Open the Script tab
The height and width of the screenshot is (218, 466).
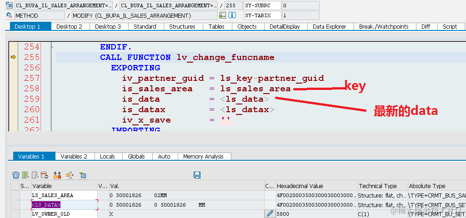(450, 26)
